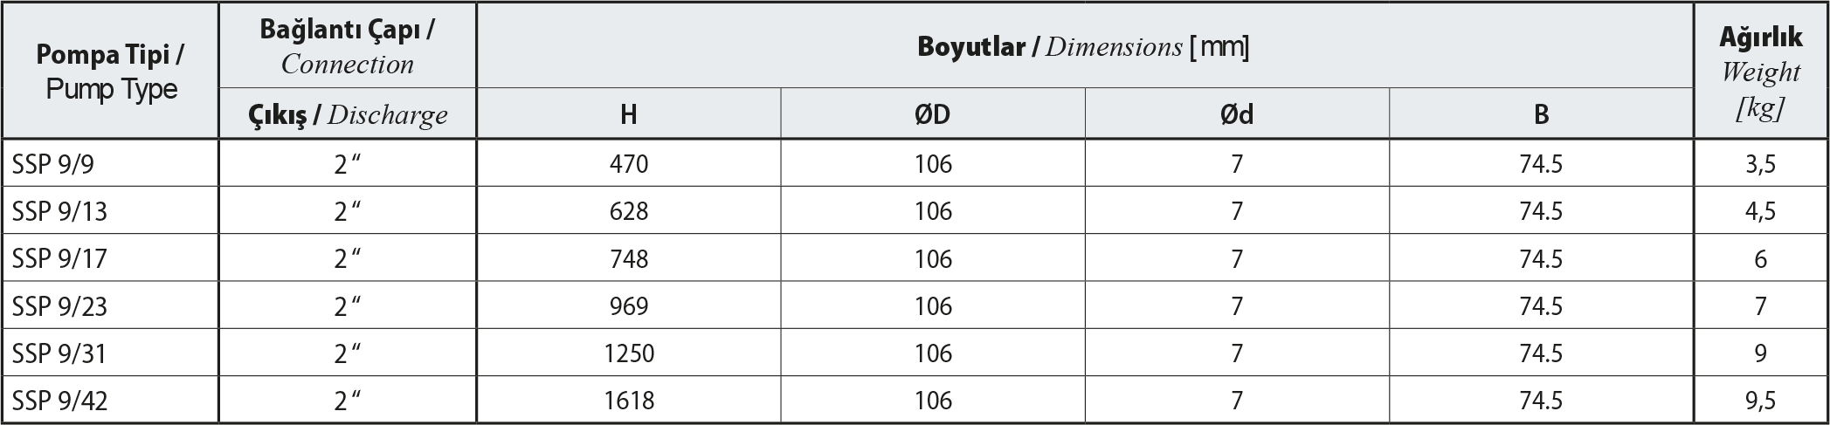Select the SSP 9/13 row label
1830x425 pixels.
(x=110, y=210)
